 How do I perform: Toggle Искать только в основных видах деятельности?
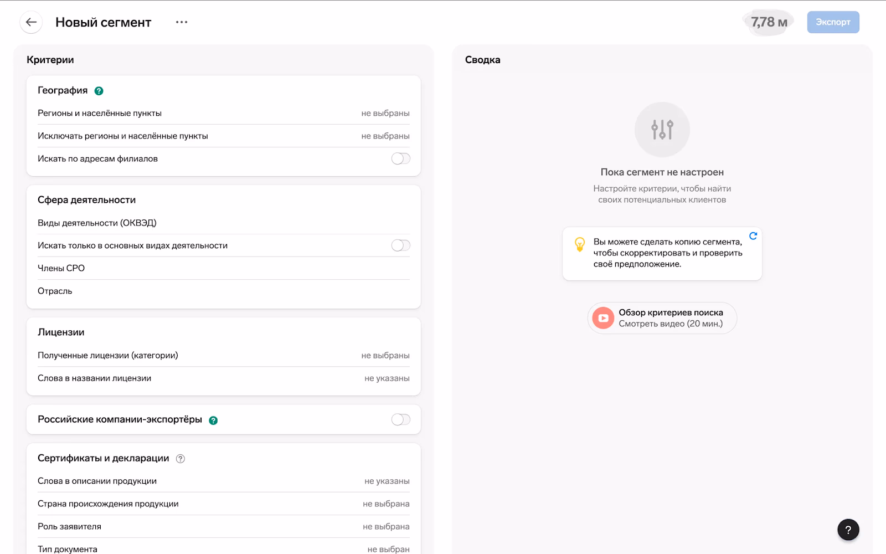click(x=400, y=245)
